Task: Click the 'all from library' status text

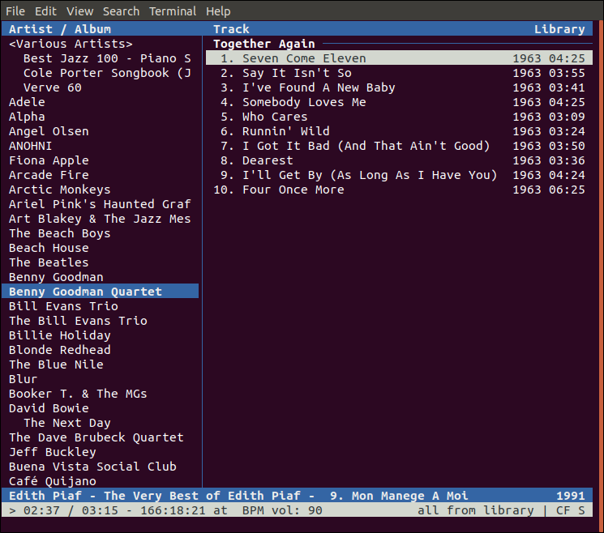Action: click(x=476, y=510)
